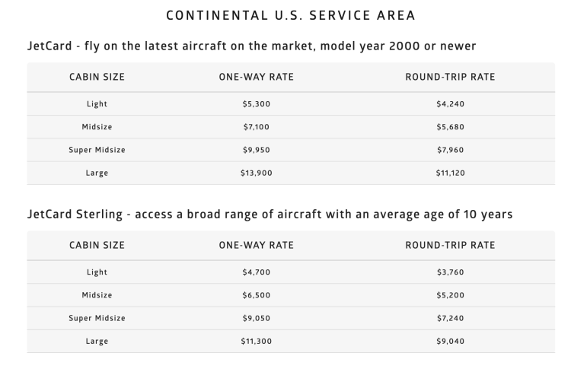
Task: Click JetCard Large one-way rate $13,900
Action: 256,173
